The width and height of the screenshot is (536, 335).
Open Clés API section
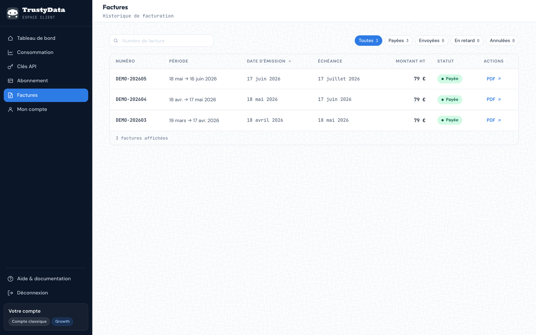(46, 66)
